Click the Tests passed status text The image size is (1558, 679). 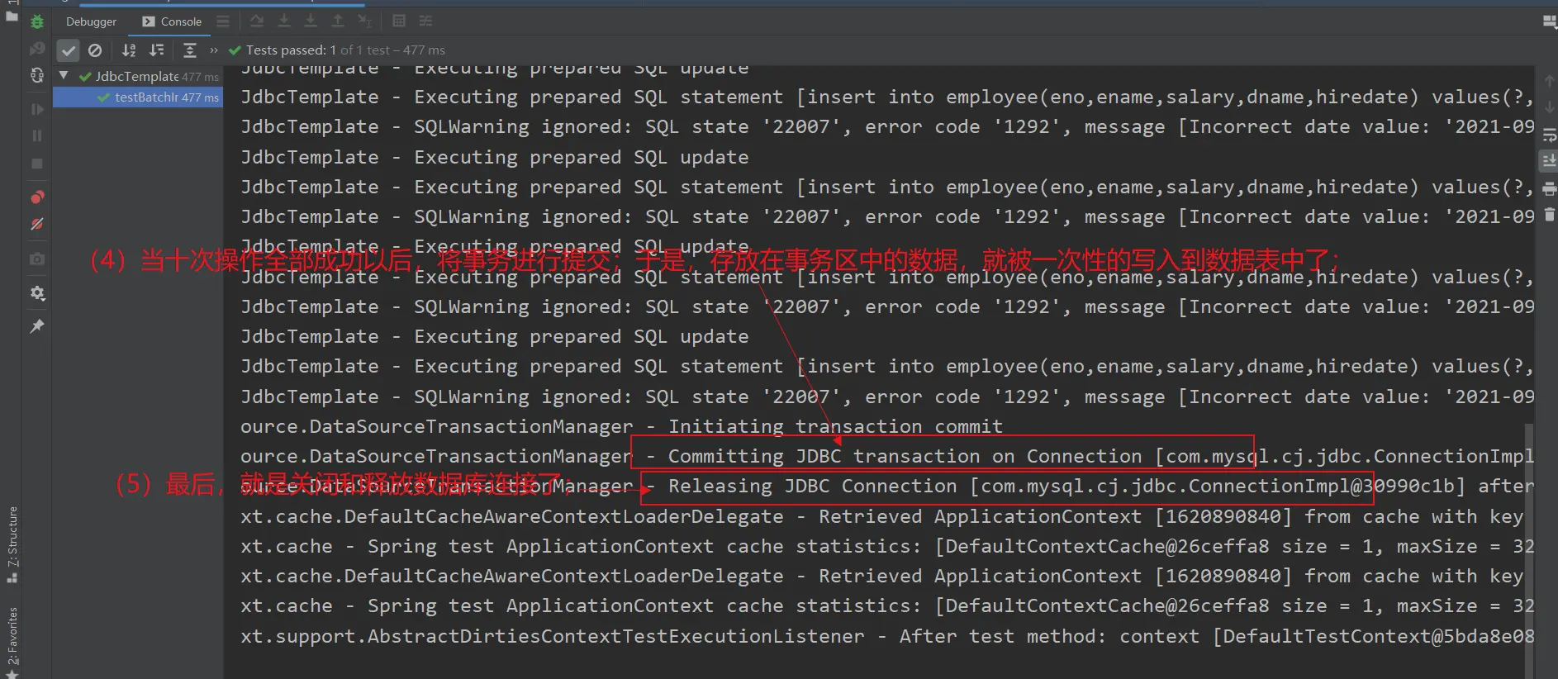point(345,50)
